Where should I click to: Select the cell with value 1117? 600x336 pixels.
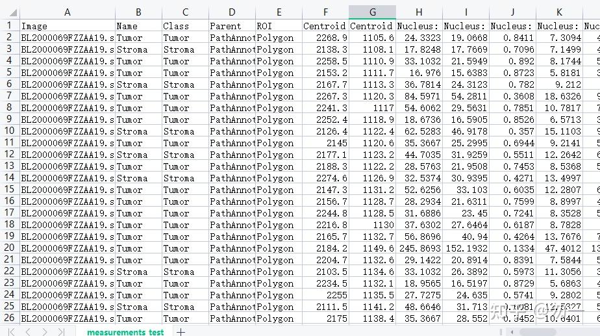[372, 108]
